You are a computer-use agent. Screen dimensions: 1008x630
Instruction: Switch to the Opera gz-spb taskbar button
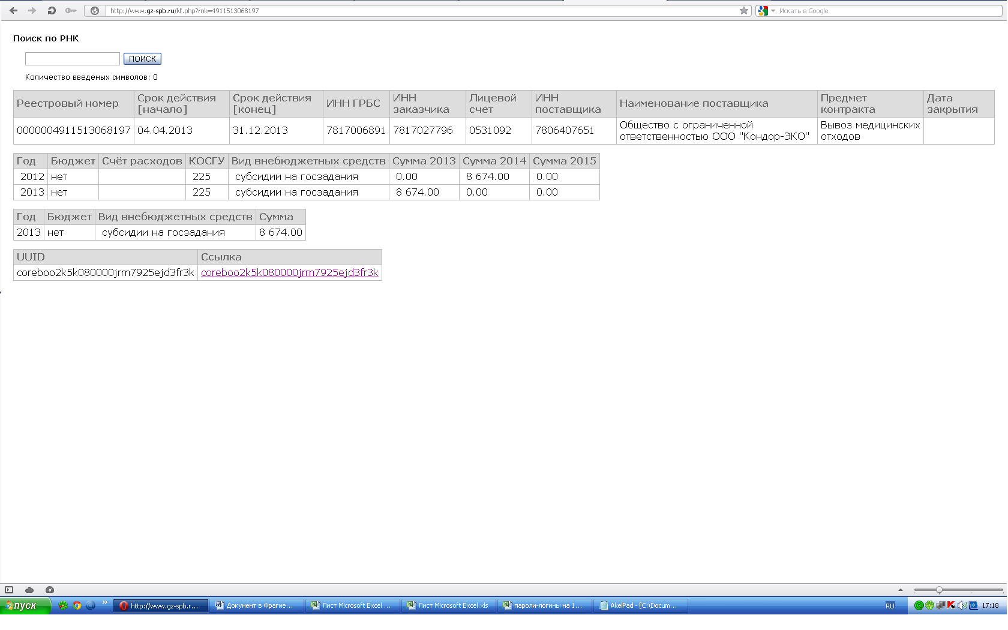coord(161,605)
